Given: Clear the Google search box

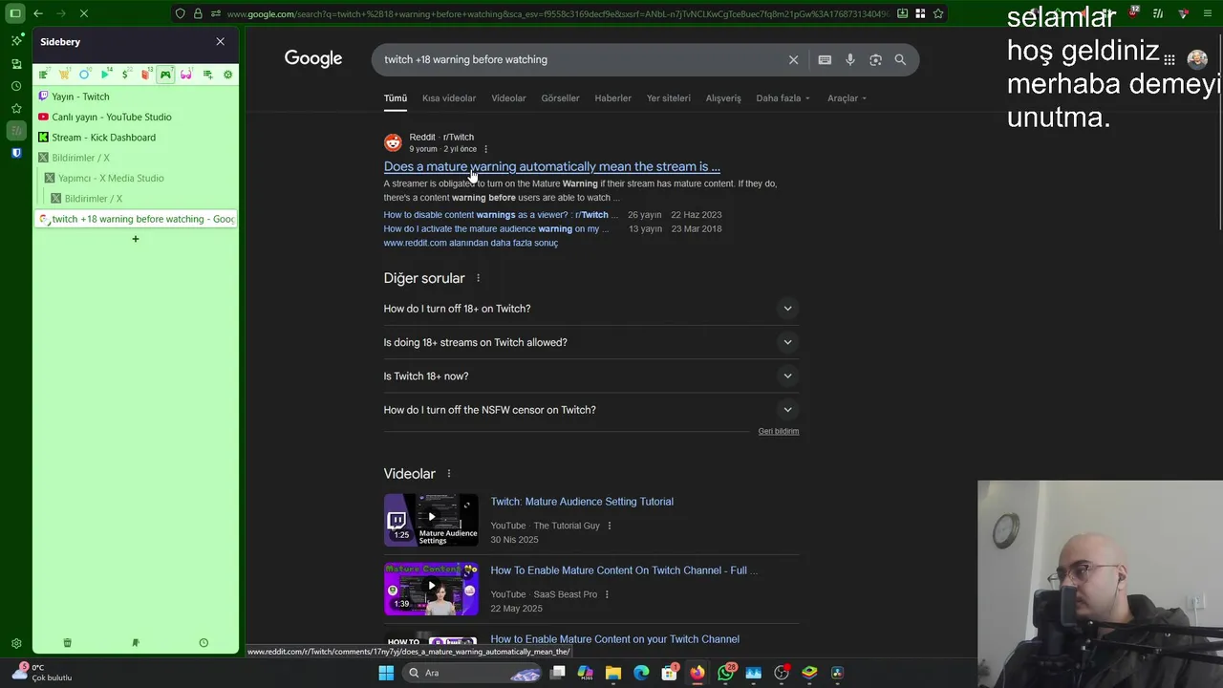Looking at the screenshot, I should click(793, 59).
